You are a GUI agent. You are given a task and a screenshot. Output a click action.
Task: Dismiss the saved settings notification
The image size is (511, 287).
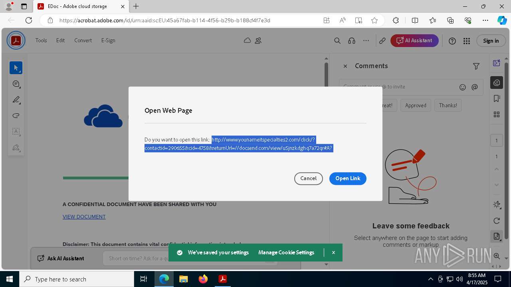click(333, 252)
